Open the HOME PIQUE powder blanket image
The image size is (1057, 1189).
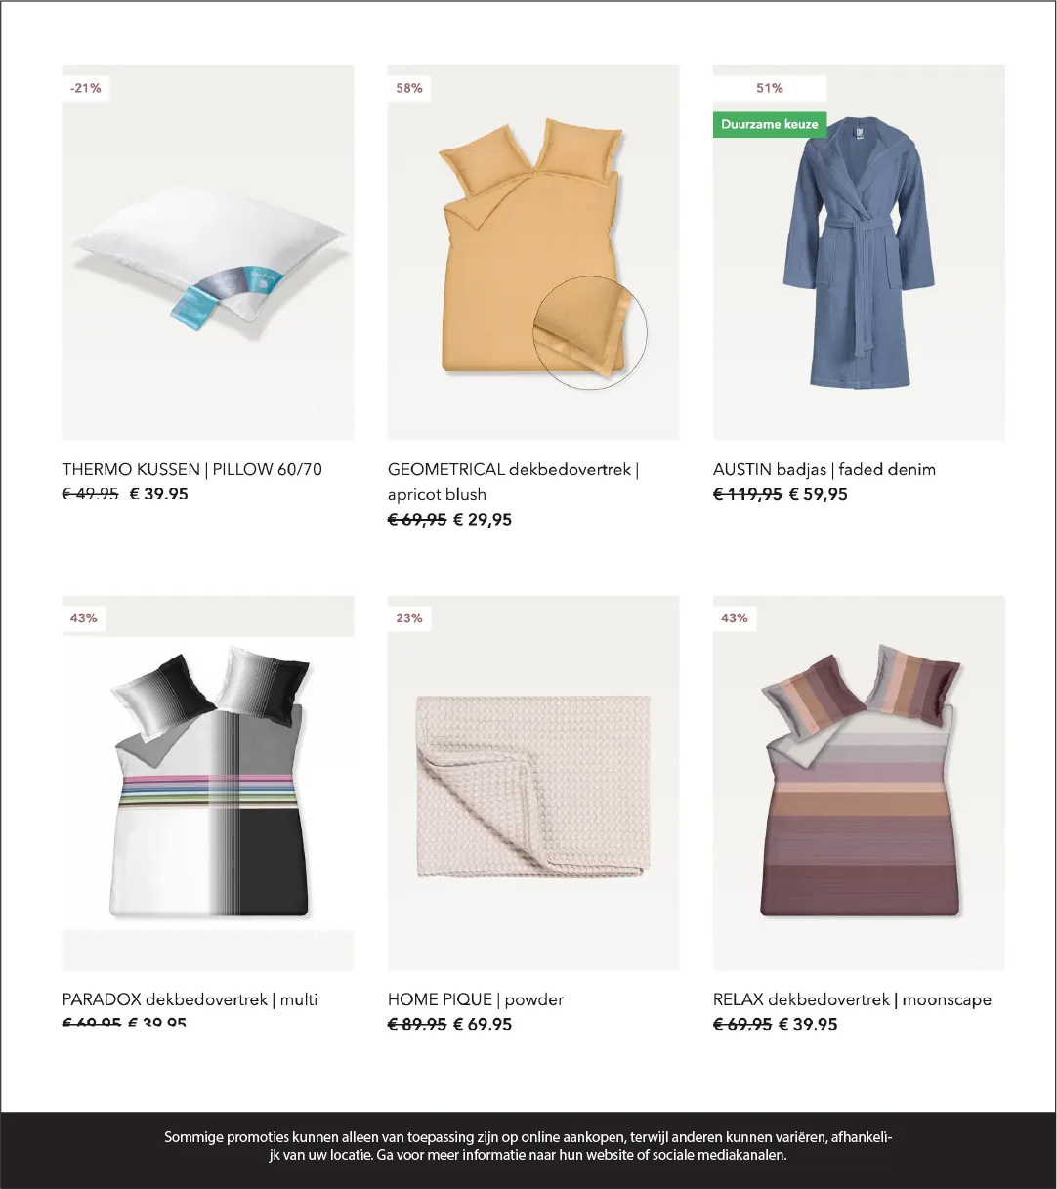533,783
